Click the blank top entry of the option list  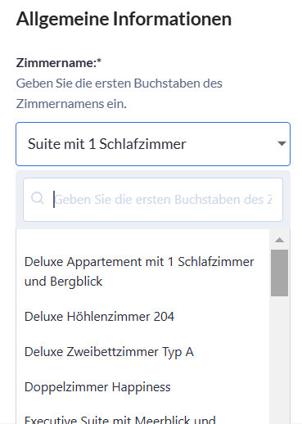click(142, 240)
